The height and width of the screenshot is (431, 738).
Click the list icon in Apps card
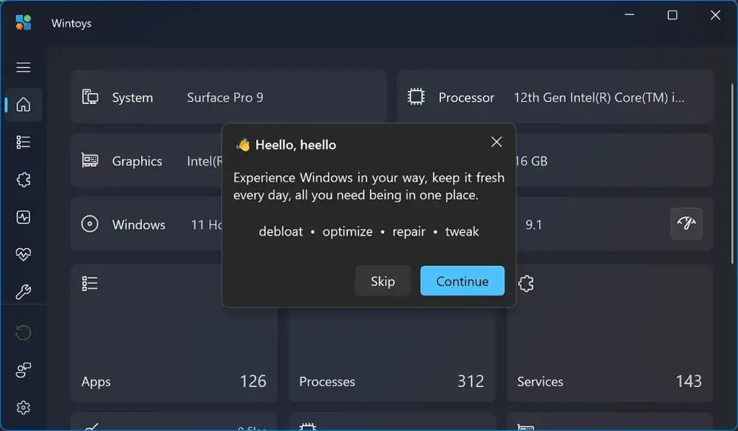90,283
